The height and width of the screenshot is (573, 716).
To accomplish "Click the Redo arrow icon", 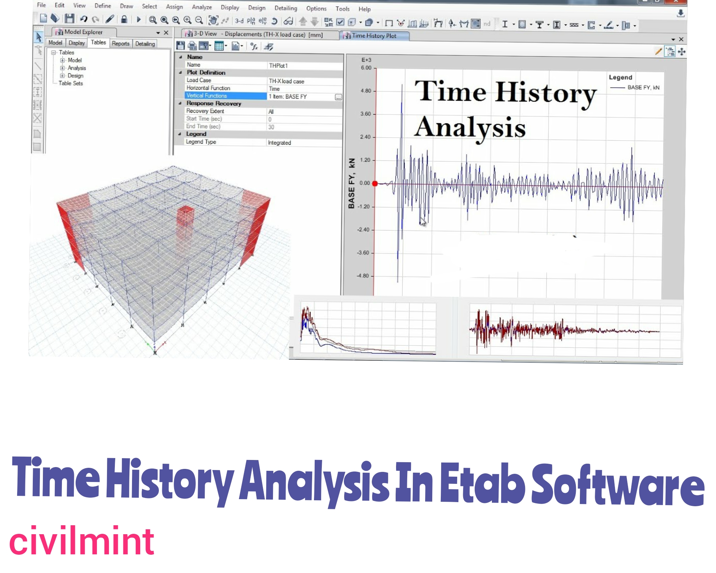I will pos(95,19).
